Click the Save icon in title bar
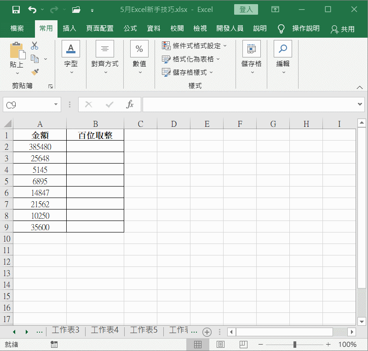 pyautogui.click(x=16, y=10)
